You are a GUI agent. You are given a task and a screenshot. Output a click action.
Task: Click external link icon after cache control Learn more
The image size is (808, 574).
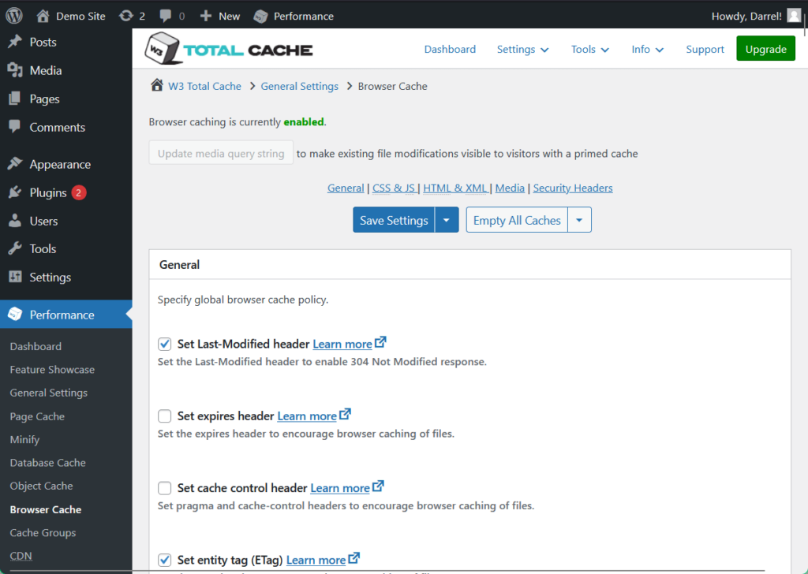pos(378,486)
